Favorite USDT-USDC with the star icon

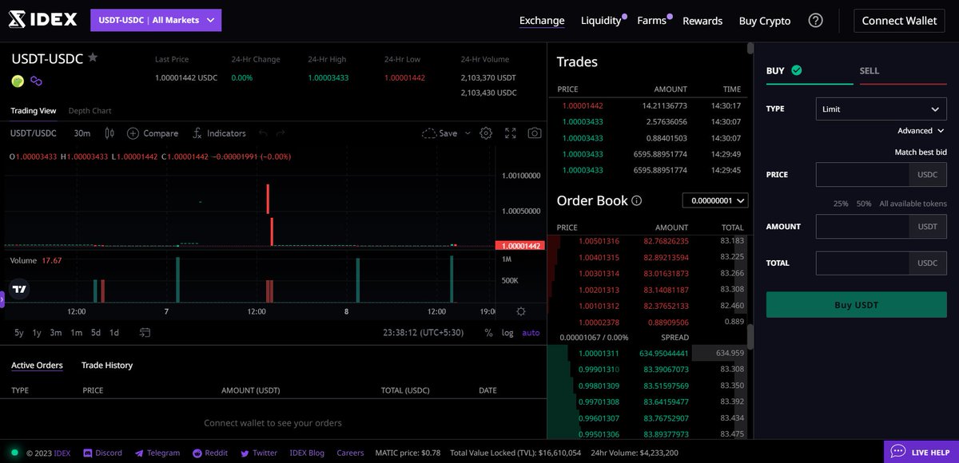93,57
